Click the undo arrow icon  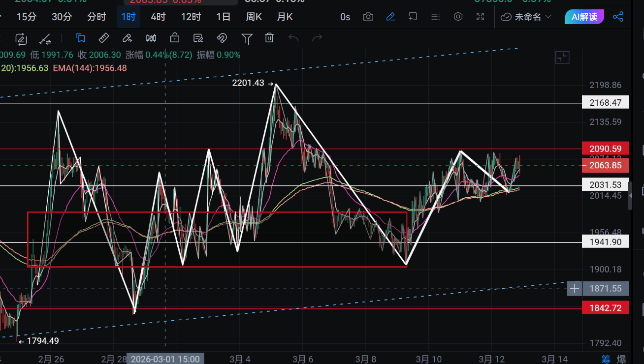click(x=293, y=38)
